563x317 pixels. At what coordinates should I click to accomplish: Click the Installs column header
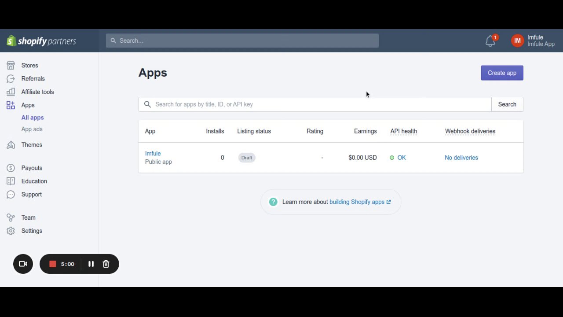pos(215,131)
